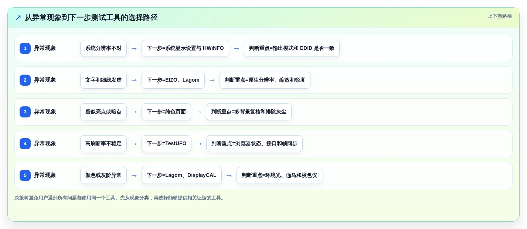Select the number 1 step badge
The width and height of the screenshot is (527, 229).
[x=25, y=48]
